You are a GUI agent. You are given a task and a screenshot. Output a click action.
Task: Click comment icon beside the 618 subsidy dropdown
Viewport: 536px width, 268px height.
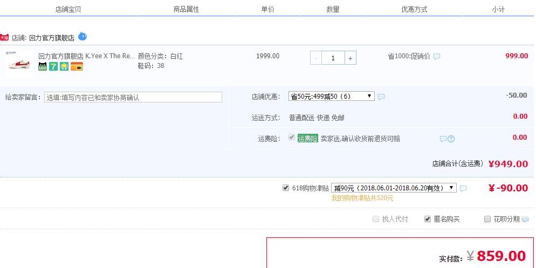(463, 188)
